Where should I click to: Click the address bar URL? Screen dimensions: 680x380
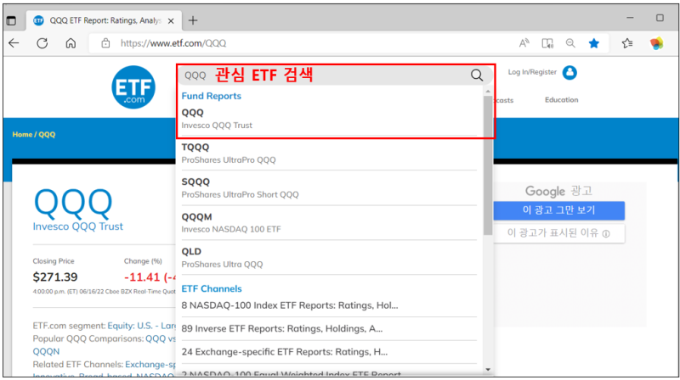(x=173, y=43)
